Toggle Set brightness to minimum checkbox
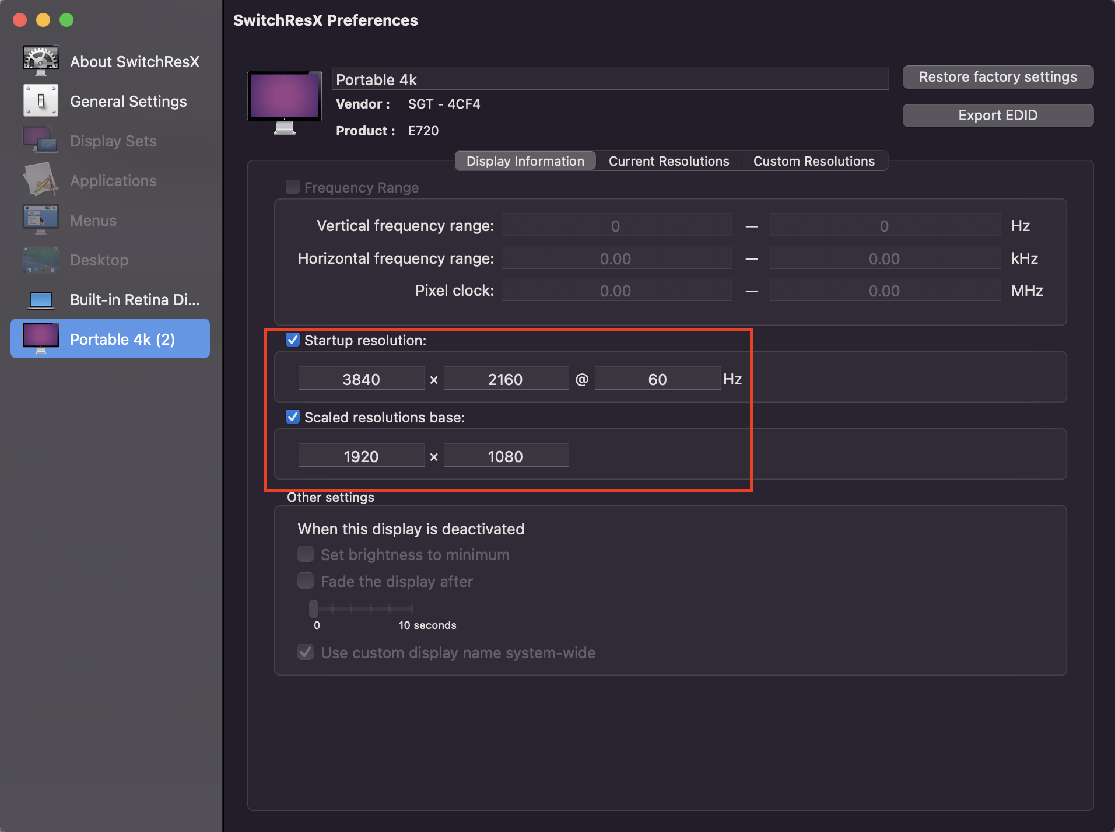 point(306,554)
